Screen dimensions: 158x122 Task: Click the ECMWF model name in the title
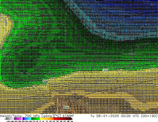click(x=69, y=116)
